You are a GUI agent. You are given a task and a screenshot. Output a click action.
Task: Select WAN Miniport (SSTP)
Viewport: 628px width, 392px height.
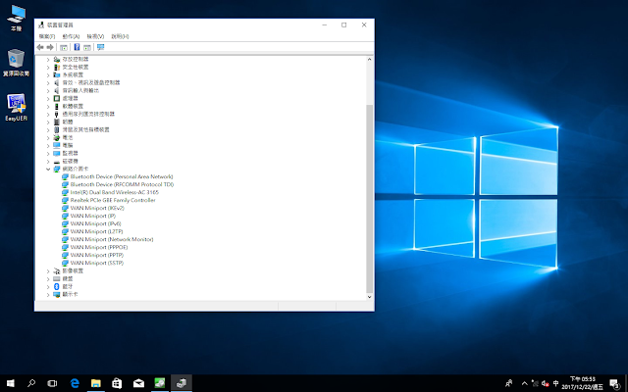tap(97, 263)
